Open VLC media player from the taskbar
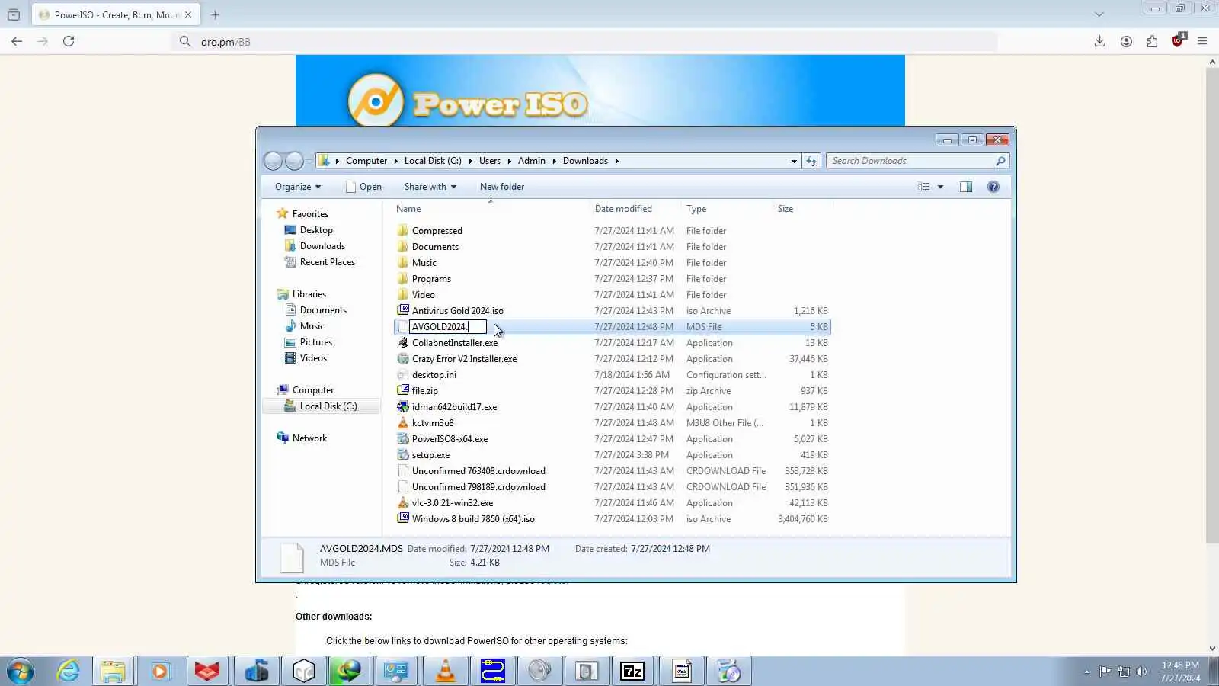 tap(446, 671)
